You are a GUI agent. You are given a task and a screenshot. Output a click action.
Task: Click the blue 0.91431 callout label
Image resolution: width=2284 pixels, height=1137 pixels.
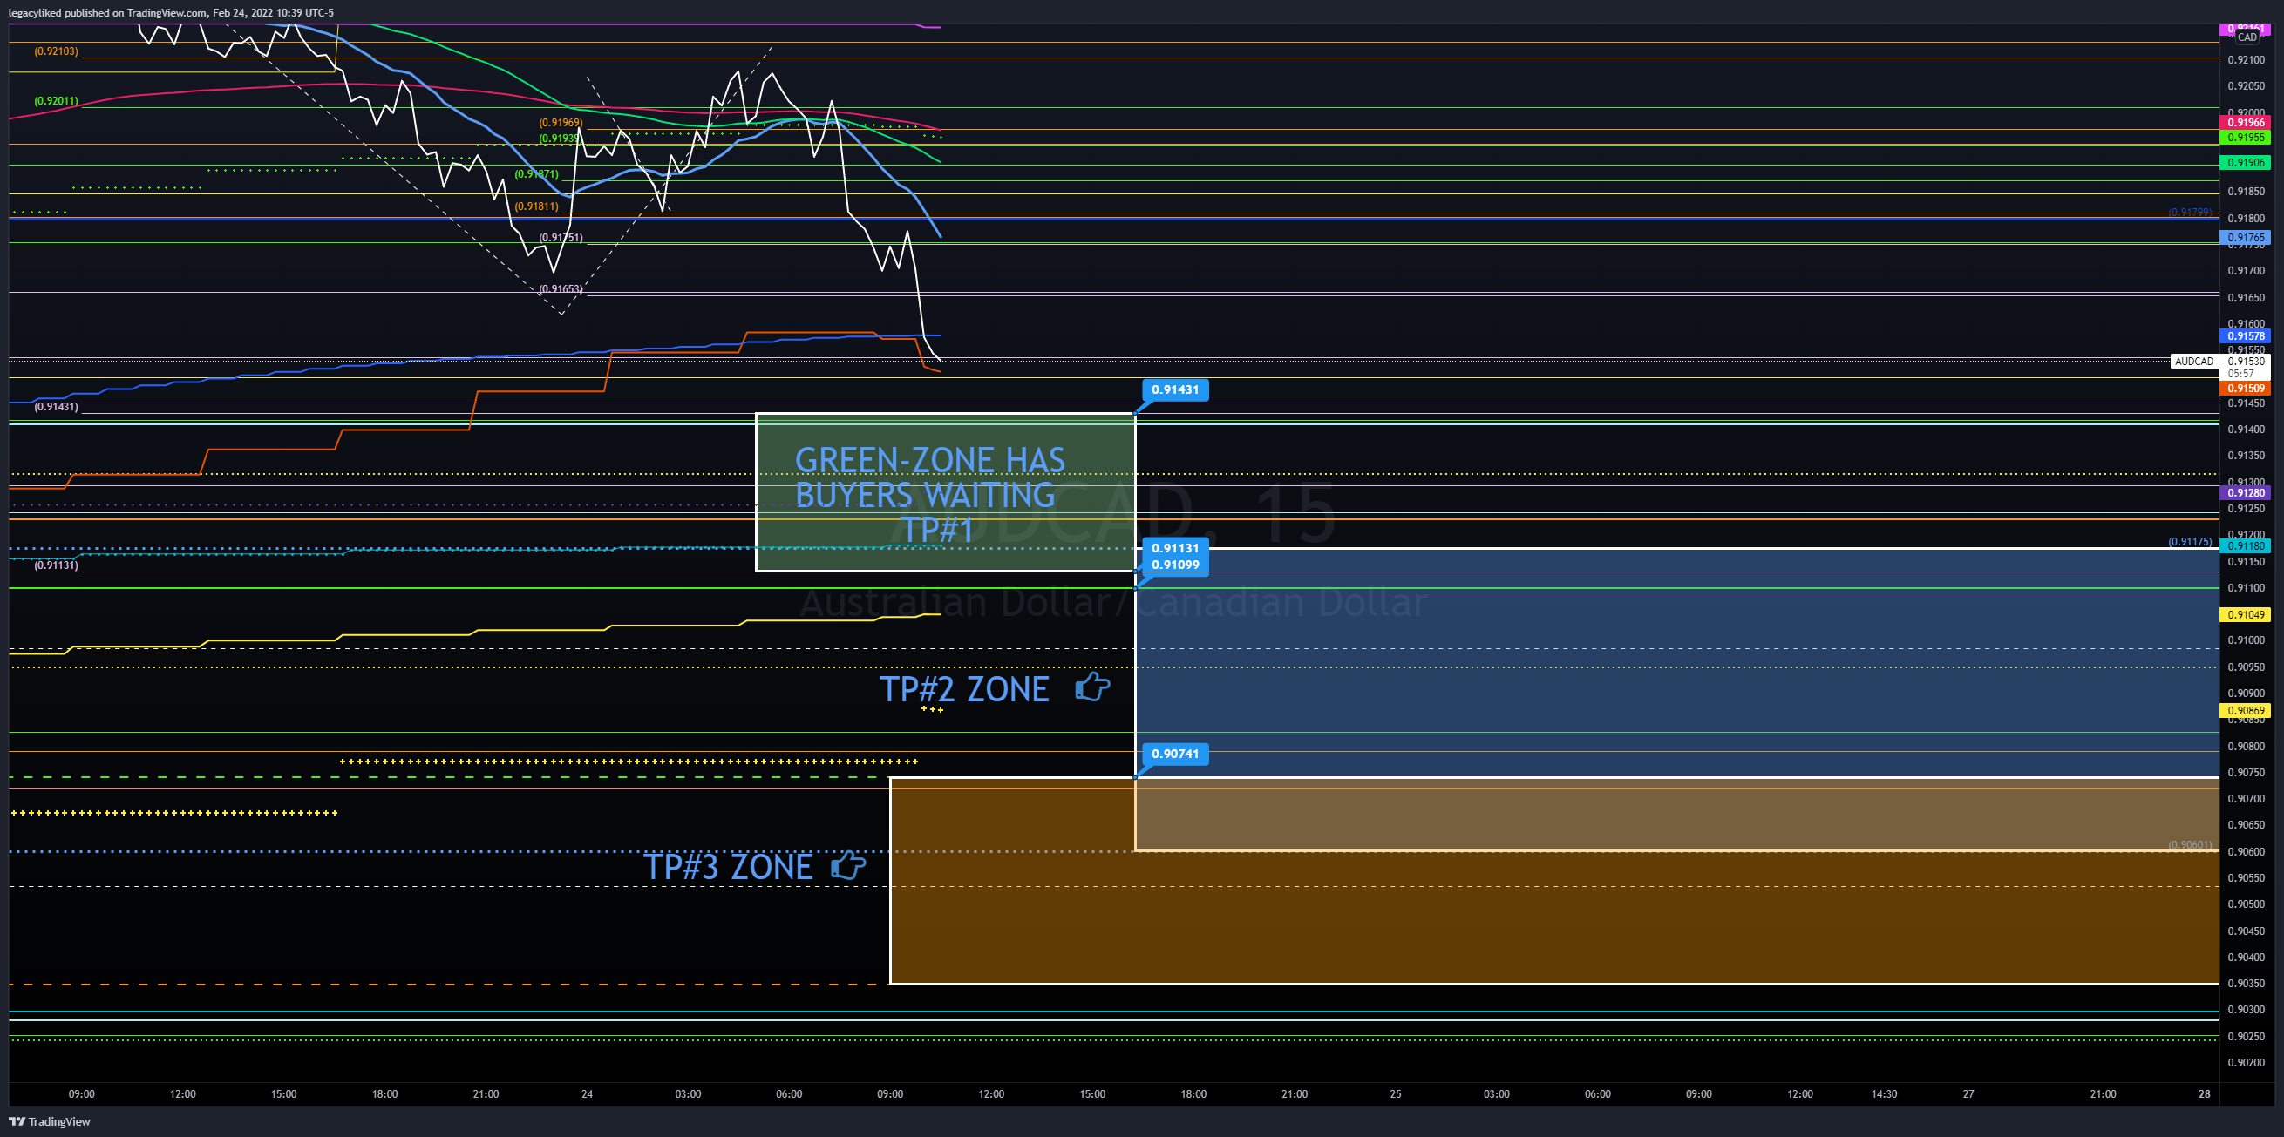1175,389
